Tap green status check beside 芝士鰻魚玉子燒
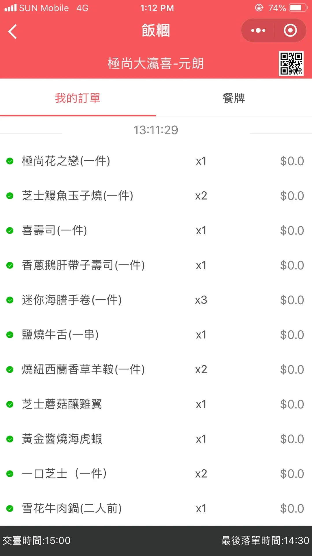 10,196
